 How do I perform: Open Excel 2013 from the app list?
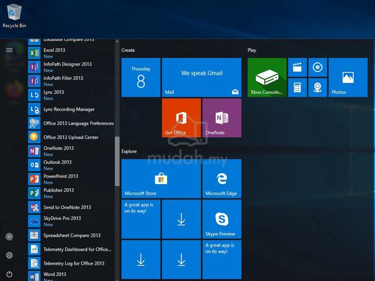[71, 53]
